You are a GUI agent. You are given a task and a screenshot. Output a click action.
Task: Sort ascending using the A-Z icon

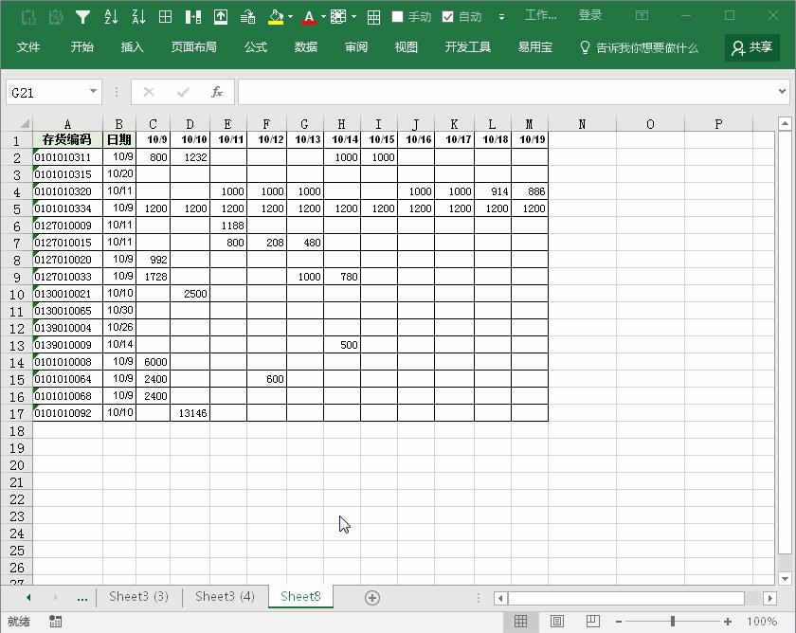tap(111, 16)
